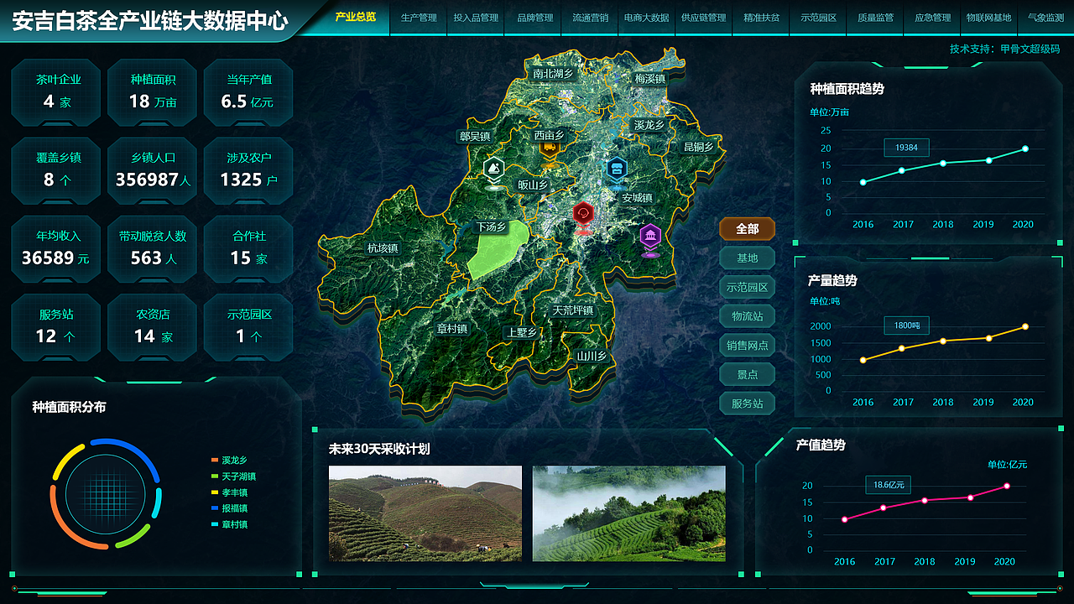Click the white mountain base marker on map
Viewport: 1074px width, 604px height.
[495, 172]
